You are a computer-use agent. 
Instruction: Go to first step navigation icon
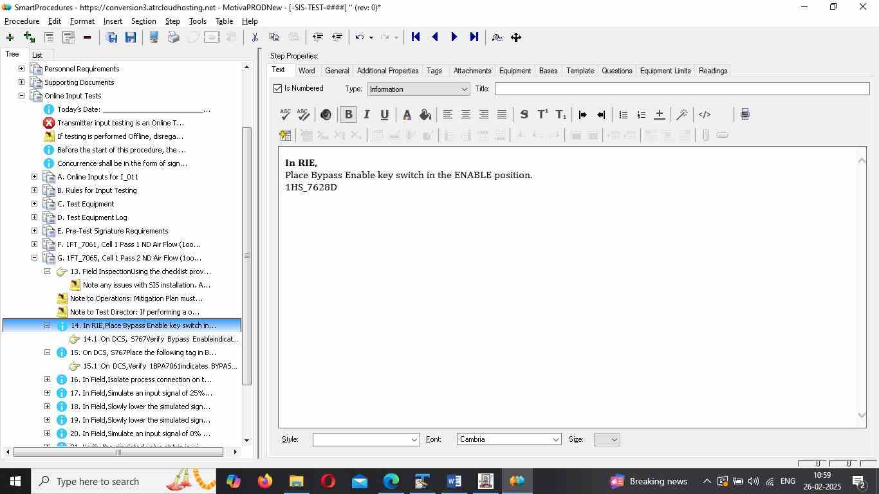[416, 37]
